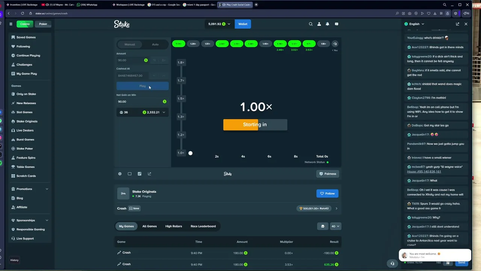Open the 40 rows-per-page dropdown

click(x=335, y=226)
